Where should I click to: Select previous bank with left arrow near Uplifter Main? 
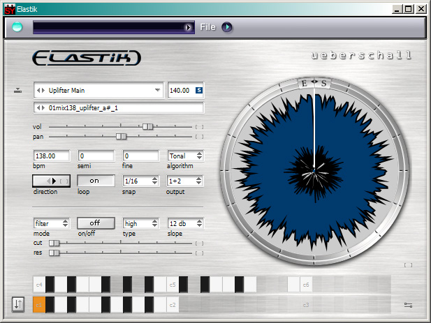(x=38, y=90)
